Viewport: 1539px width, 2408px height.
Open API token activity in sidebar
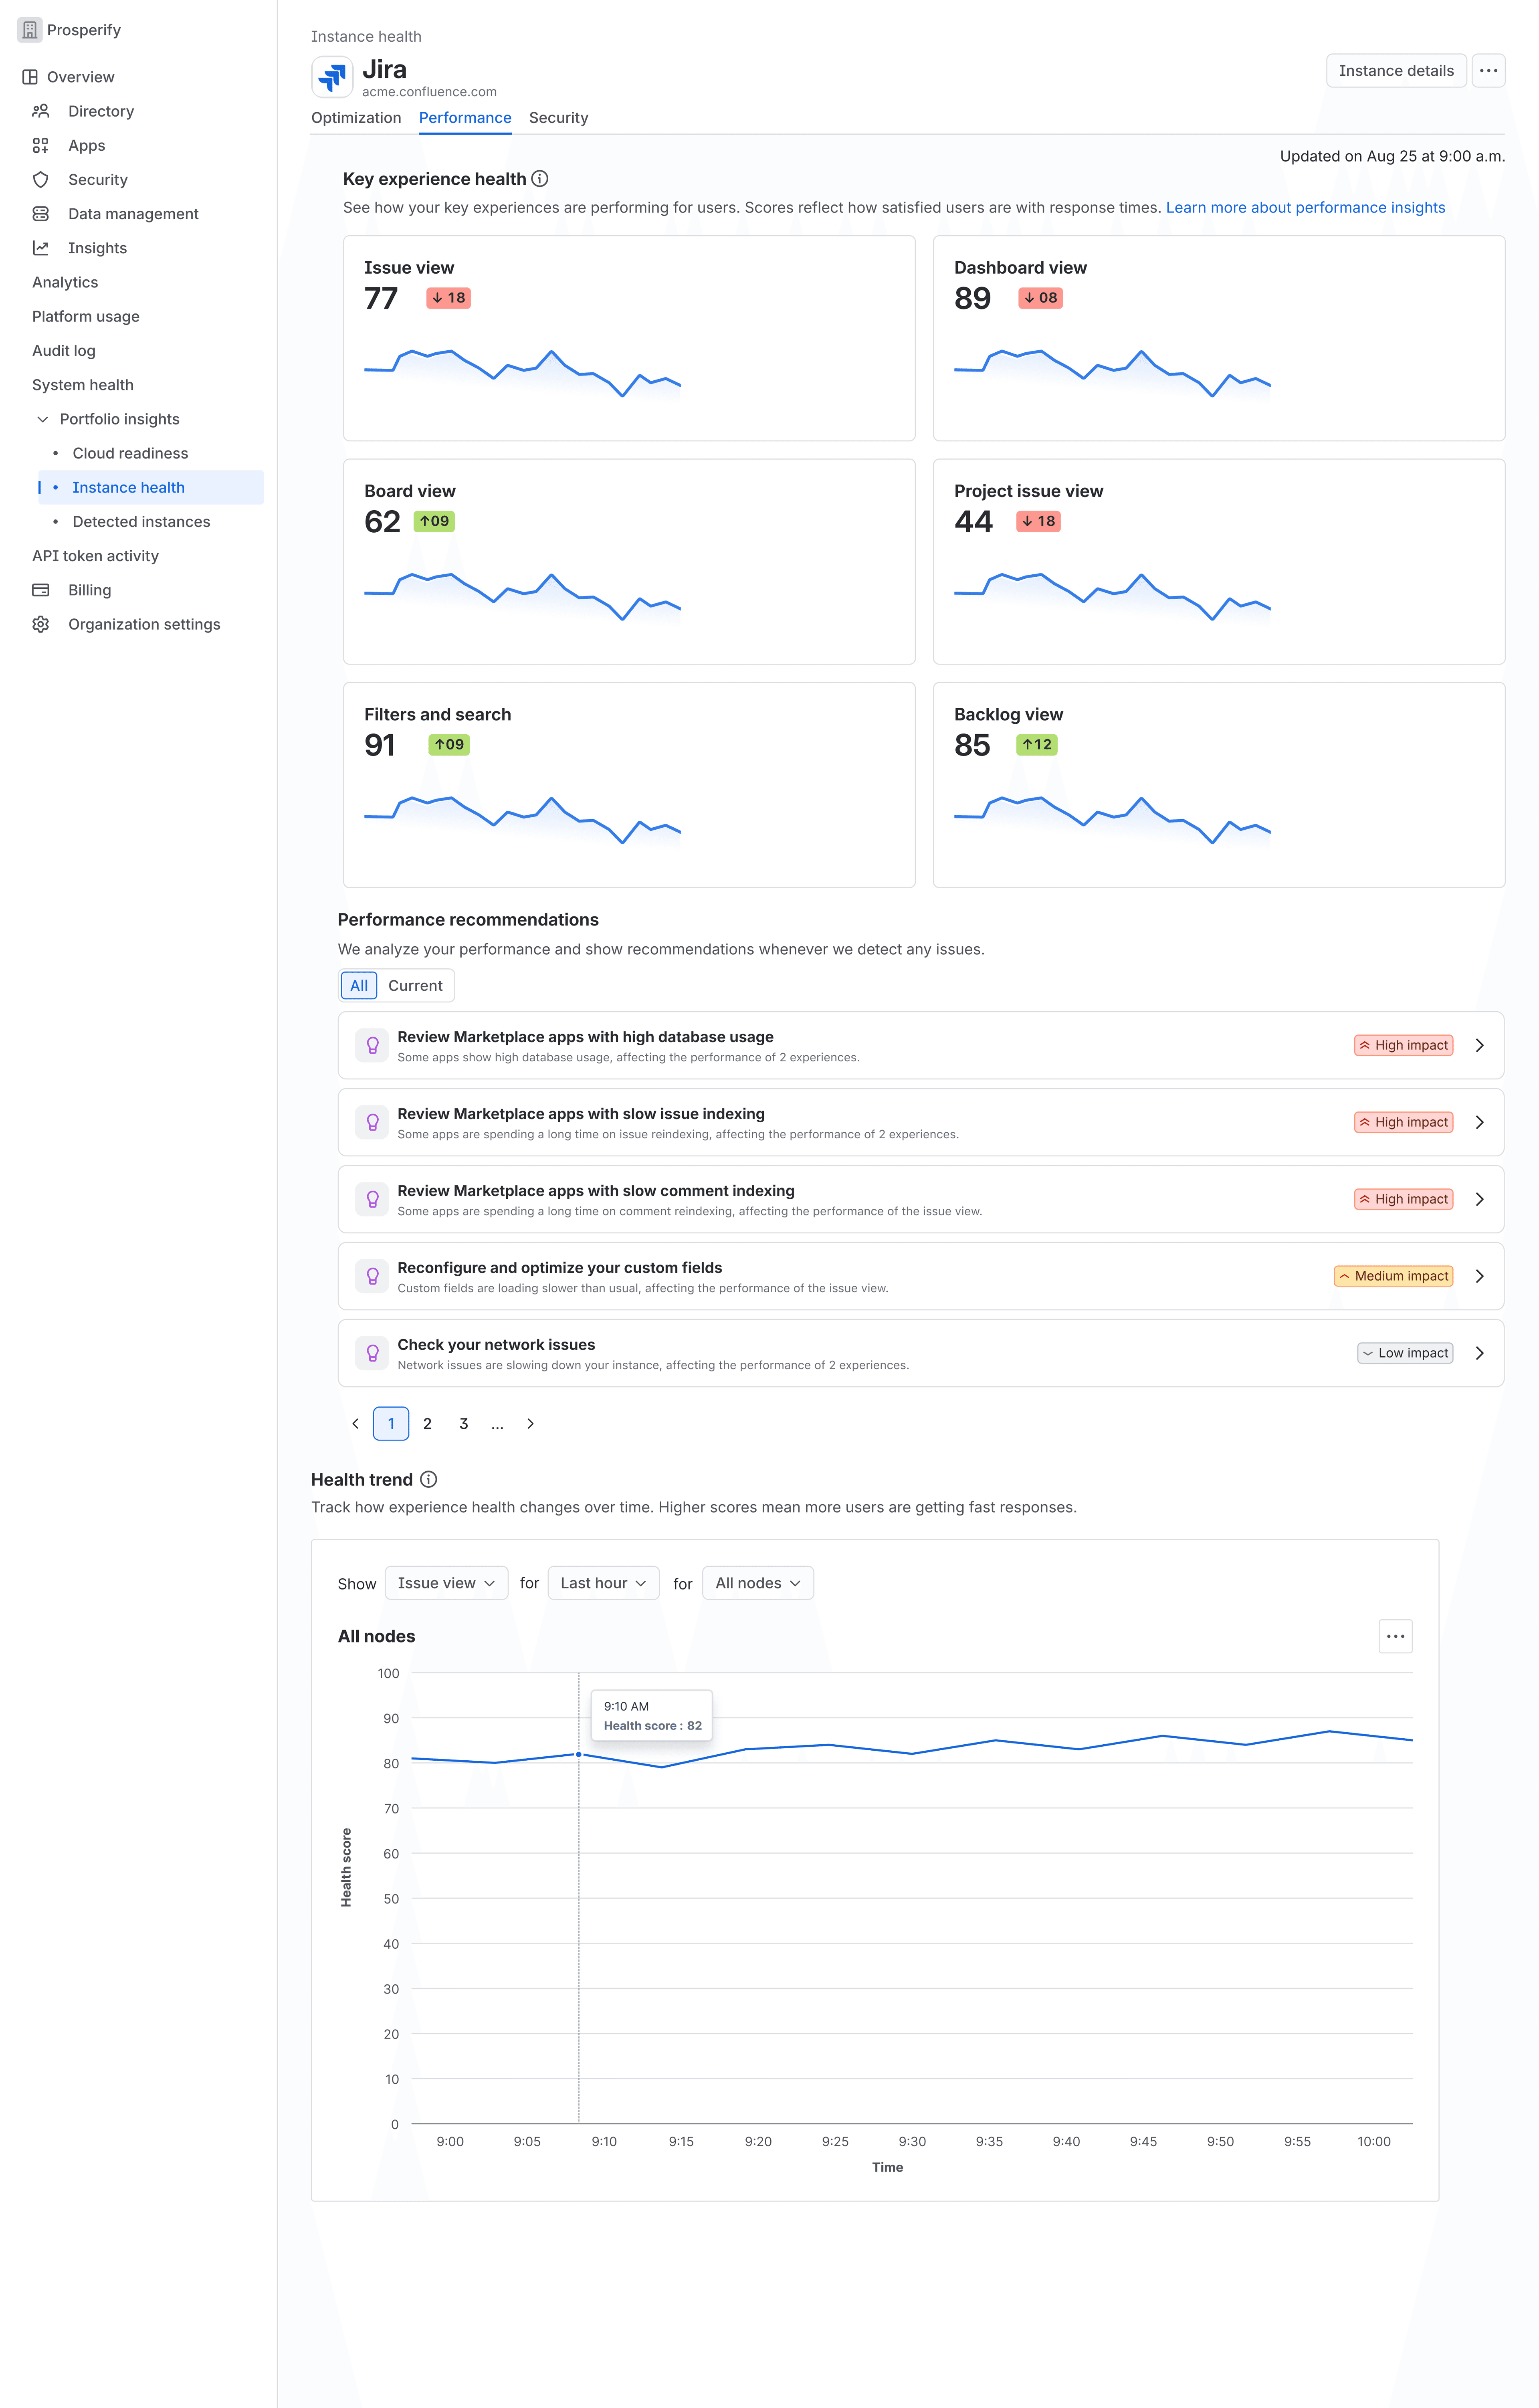click(x=95, y=556)
